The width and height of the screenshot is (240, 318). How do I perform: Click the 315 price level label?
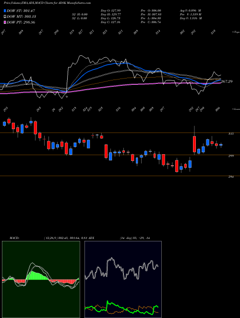[231, 134]
